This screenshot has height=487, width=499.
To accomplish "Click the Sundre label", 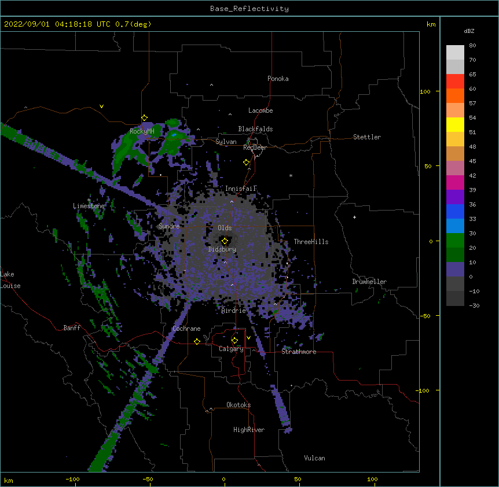I will (x=169, y=226).
